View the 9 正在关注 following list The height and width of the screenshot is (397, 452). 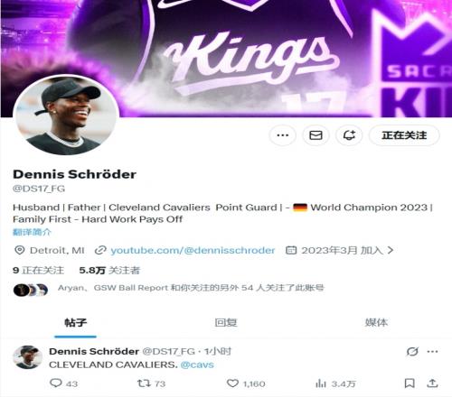[38, 270]
